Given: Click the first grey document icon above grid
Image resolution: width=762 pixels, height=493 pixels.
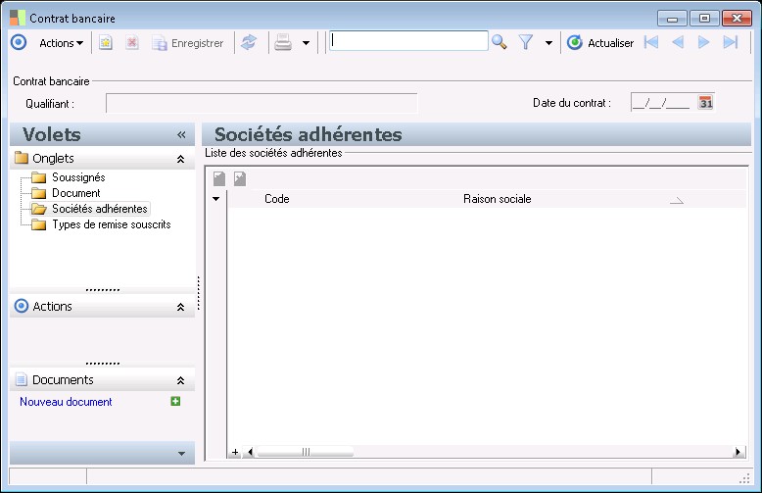Looking at the screenshot, I should point(219,178).
